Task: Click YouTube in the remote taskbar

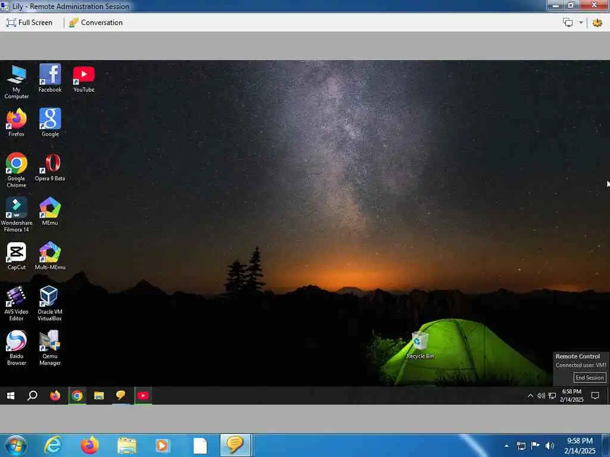Action: point(143,396)
